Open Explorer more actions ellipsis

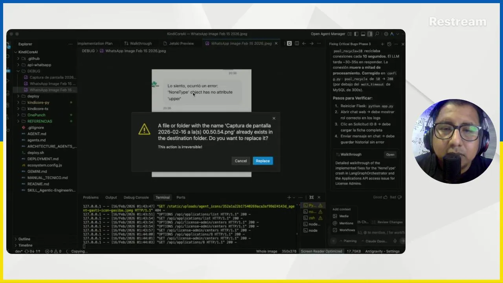[70, 44]
